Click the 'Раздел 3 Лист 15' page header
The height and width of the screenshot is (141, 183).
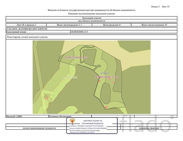160,7
